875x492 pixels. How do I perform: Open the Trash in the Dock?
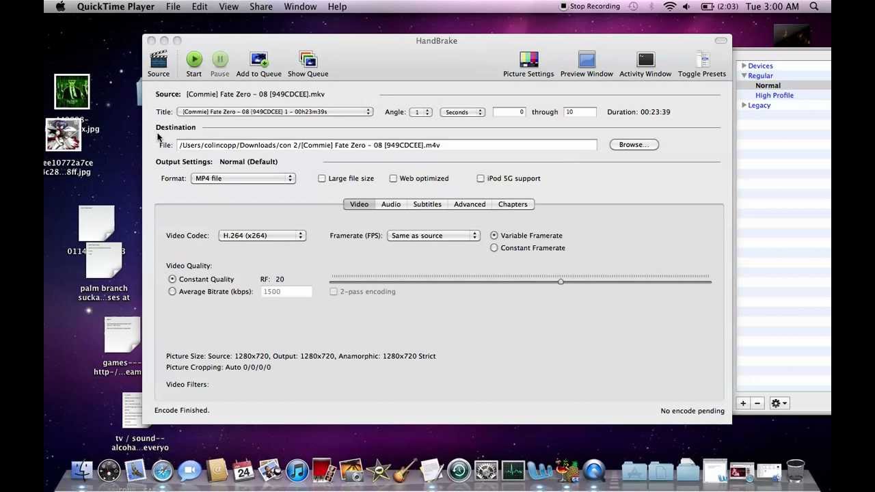click(x=795, y=471)
